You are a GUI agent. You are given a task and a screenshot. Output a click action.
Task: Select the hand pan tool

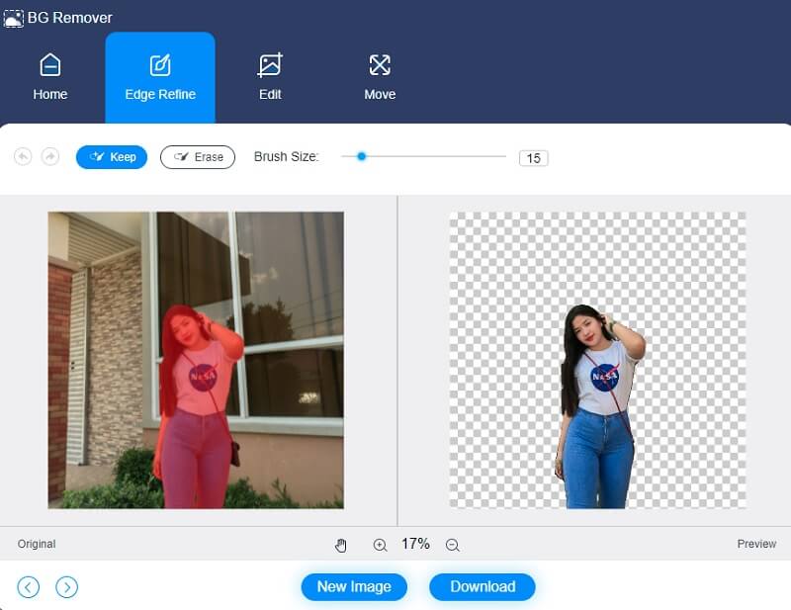tap(341, 545)
